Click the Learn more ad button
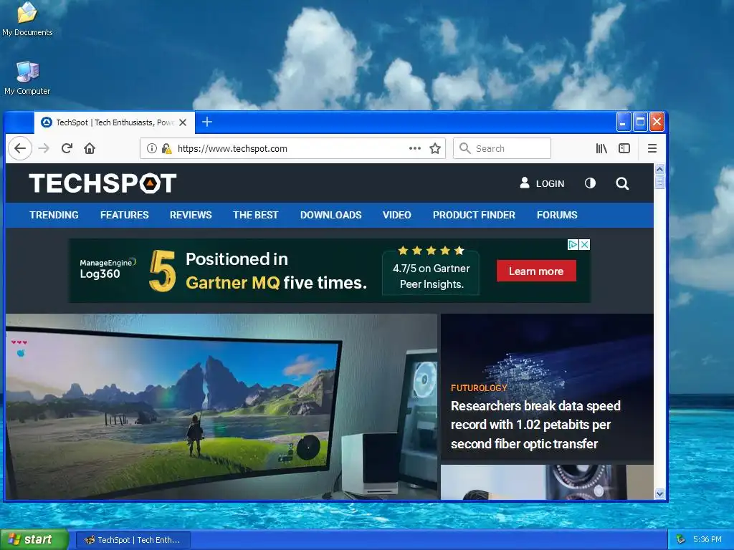The width and height of the screenshot is (734, 550). pos(536,271)
